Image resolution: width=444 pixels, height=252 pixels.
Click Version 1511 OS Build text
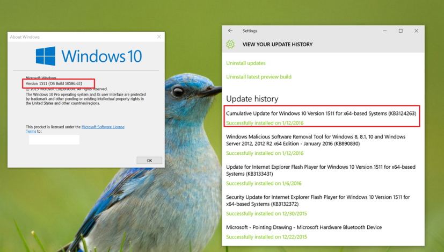[x=54, y=83]
